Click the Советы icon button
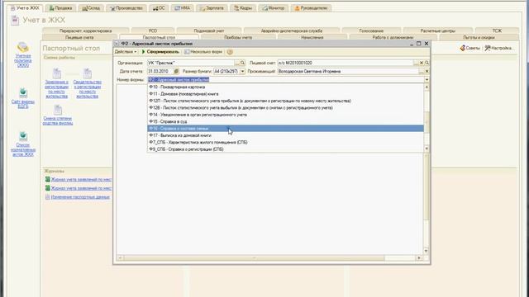Image resolution: width=529 pixels, height=297 pixels. (470, 48)
